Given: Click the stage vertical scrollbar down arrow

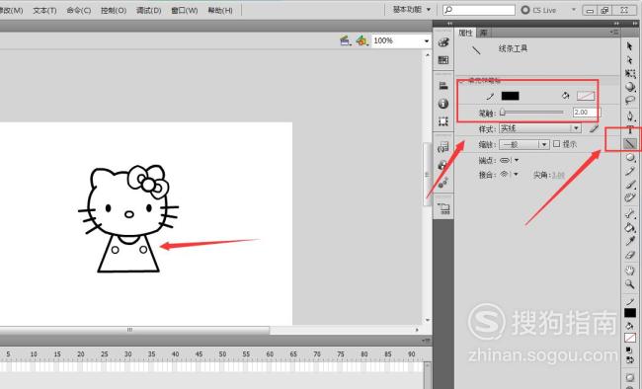Looking at the screenshot, I should 428,320.
